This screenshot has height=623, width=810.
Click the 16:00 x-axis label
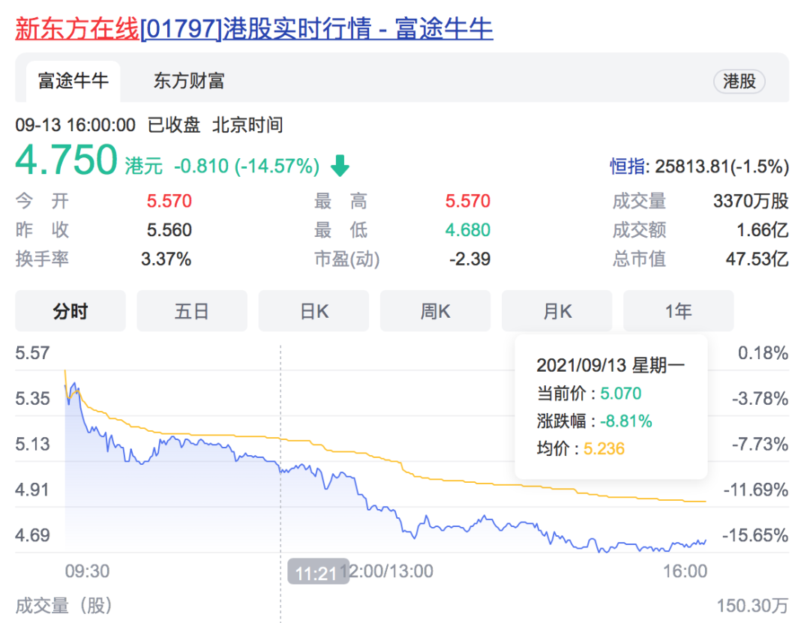click(685, 571)
